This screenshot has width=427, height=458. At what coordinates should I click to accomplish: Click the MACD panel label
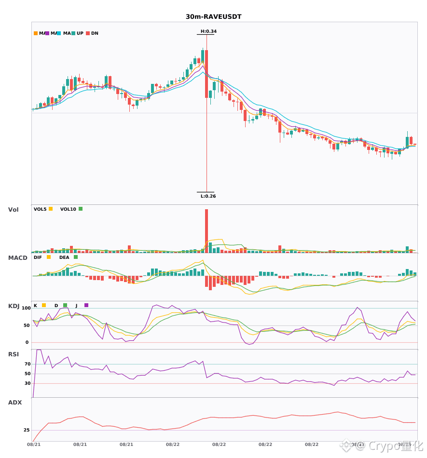[17, 258]
